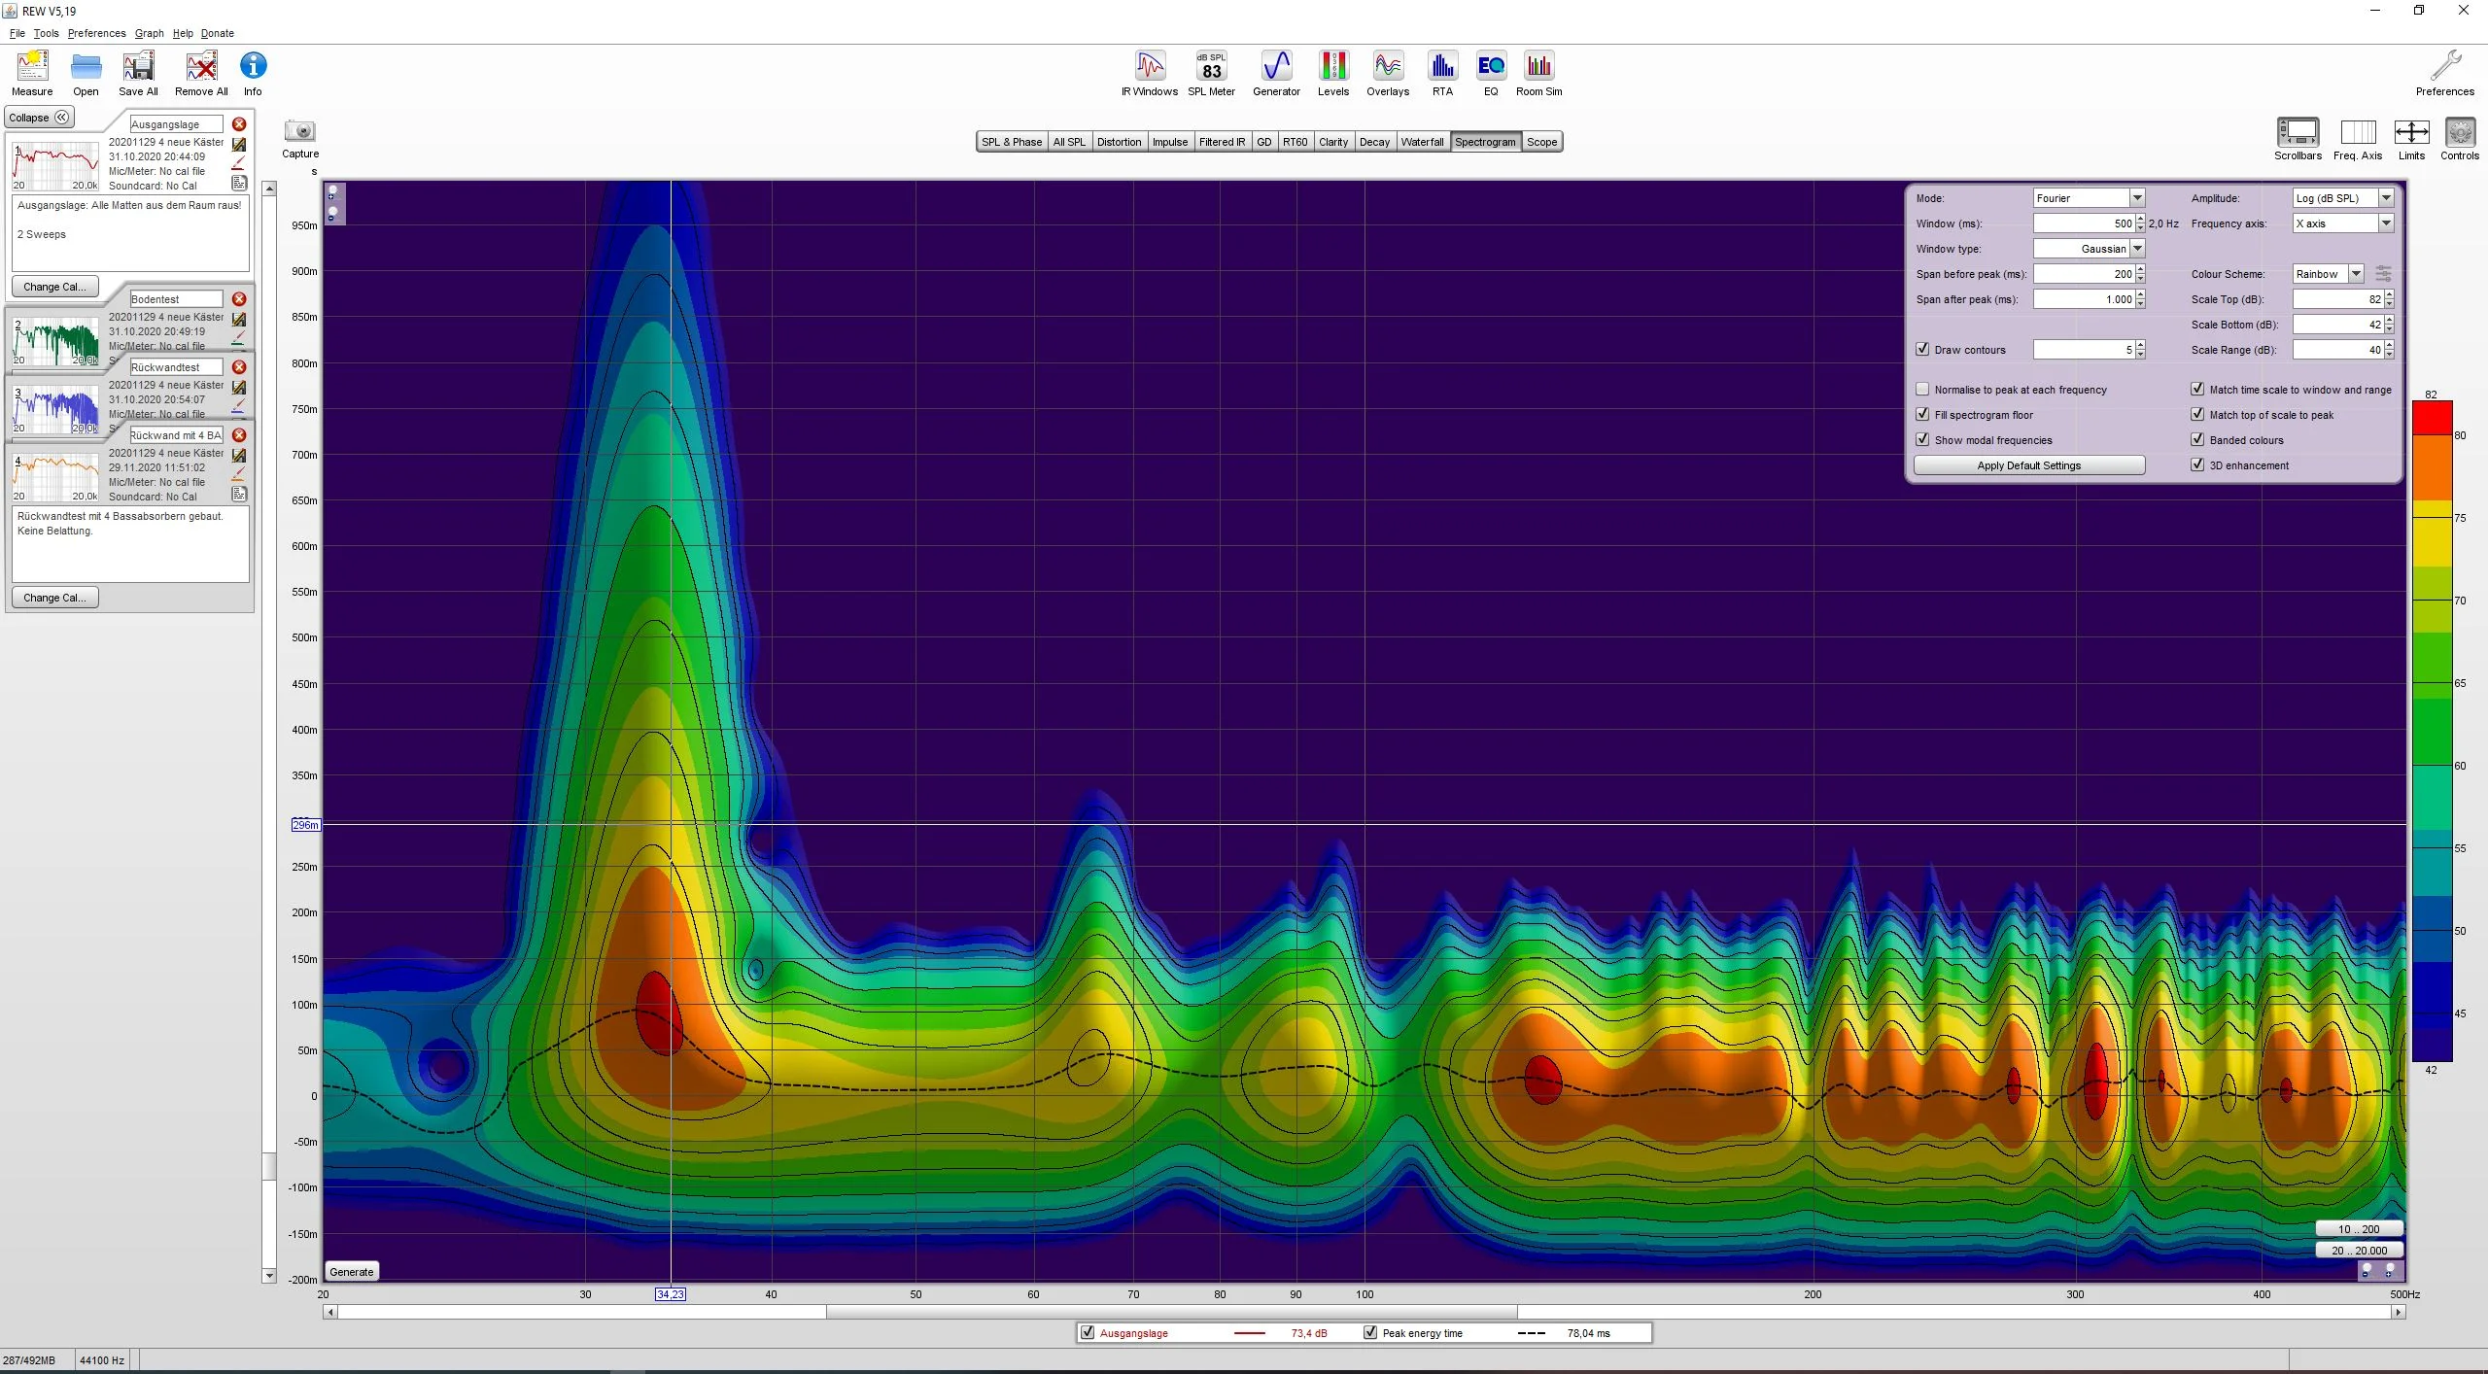Viewport: 2488px width, 1374px height.
Task: Open the Window type Gaussian dropdown
Action: pos(2089,249)
